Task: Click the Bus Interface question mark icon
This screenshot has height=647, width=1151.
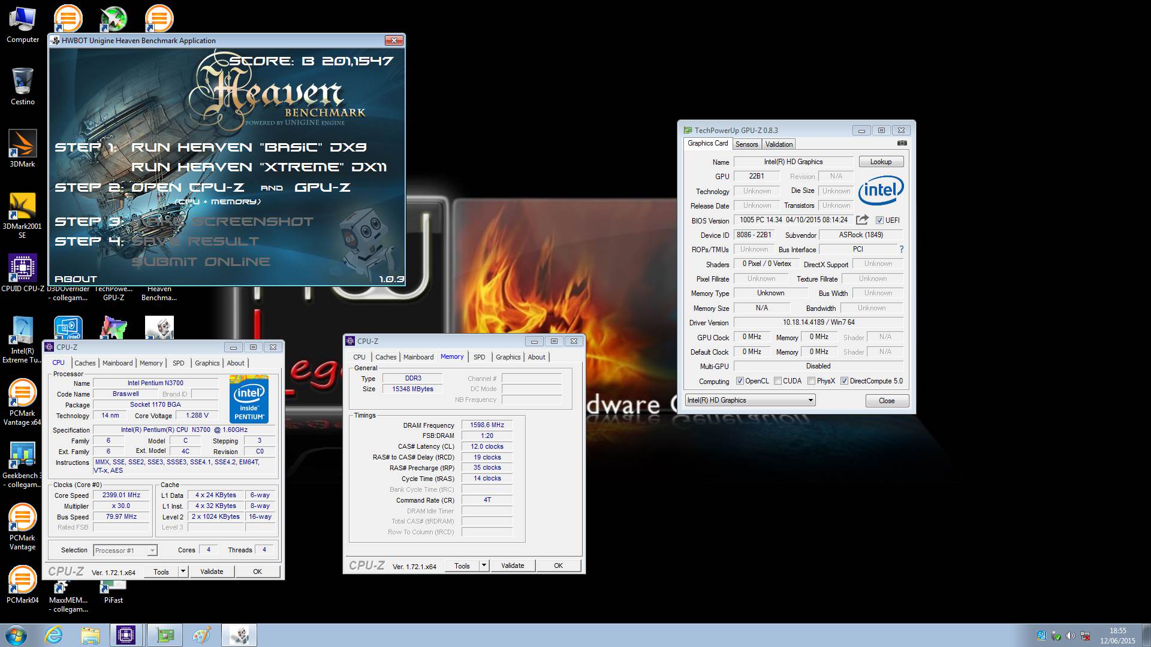Action: 901,249
